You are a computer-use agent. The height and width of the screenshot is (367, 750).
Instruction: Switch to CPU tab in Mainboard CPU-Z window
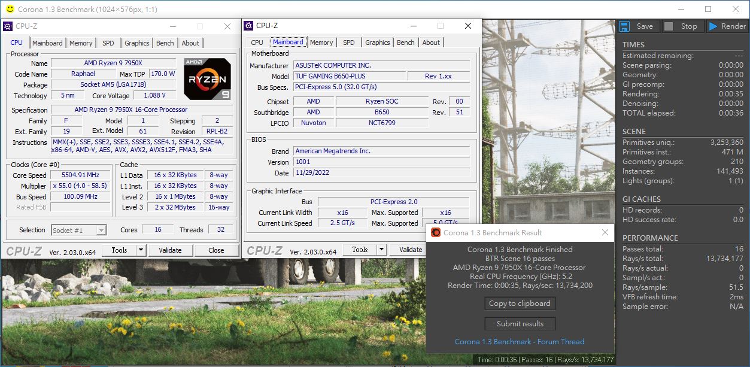coord(257,43)
